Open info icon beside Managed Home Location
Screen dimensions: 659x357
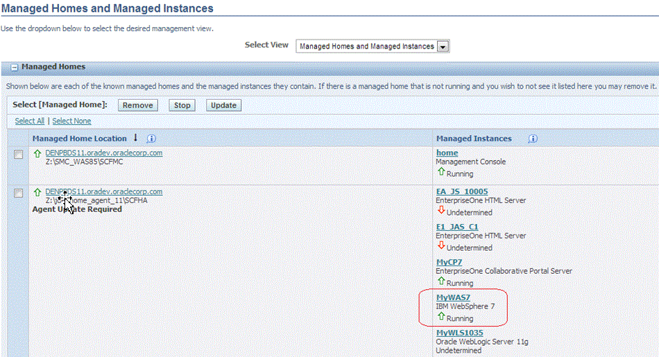tap(151, 139)
